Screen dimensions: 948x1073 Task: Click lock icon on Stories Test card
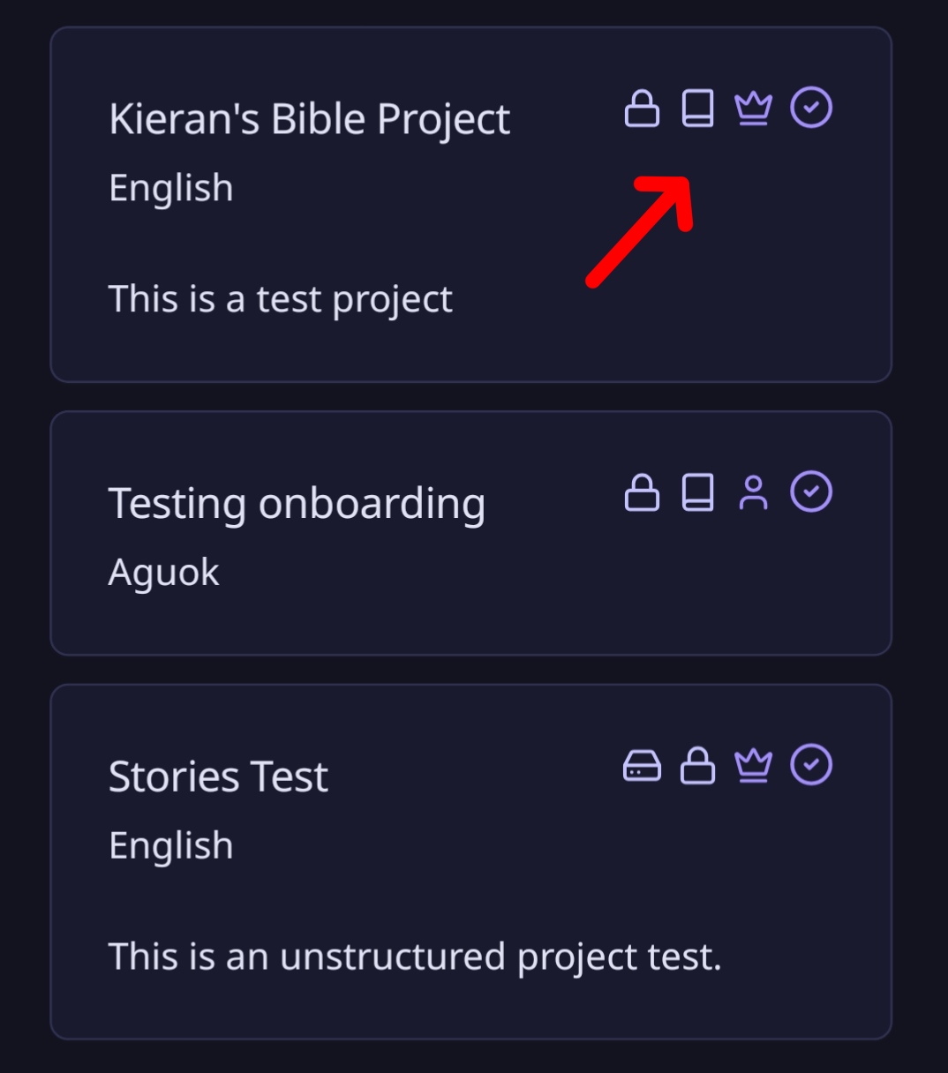point(697,765)
